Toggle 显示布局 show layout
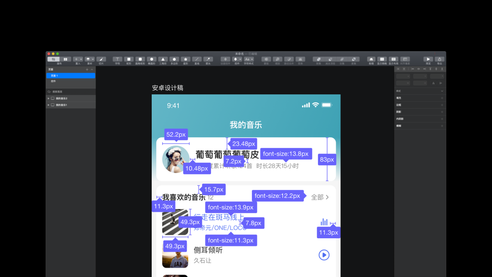 [x=394, y=59]
